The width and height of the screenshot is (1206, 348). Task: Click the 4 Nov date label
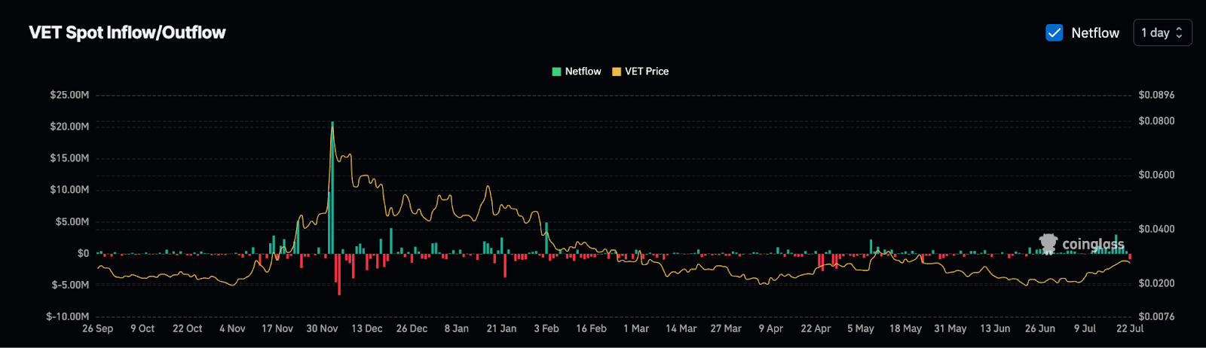tap(232, 328)
